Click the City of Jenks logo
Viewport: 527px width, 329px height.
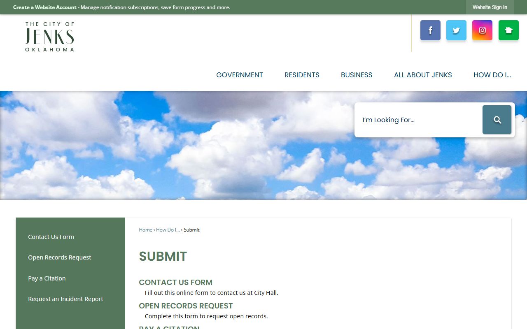pos(49,37)
